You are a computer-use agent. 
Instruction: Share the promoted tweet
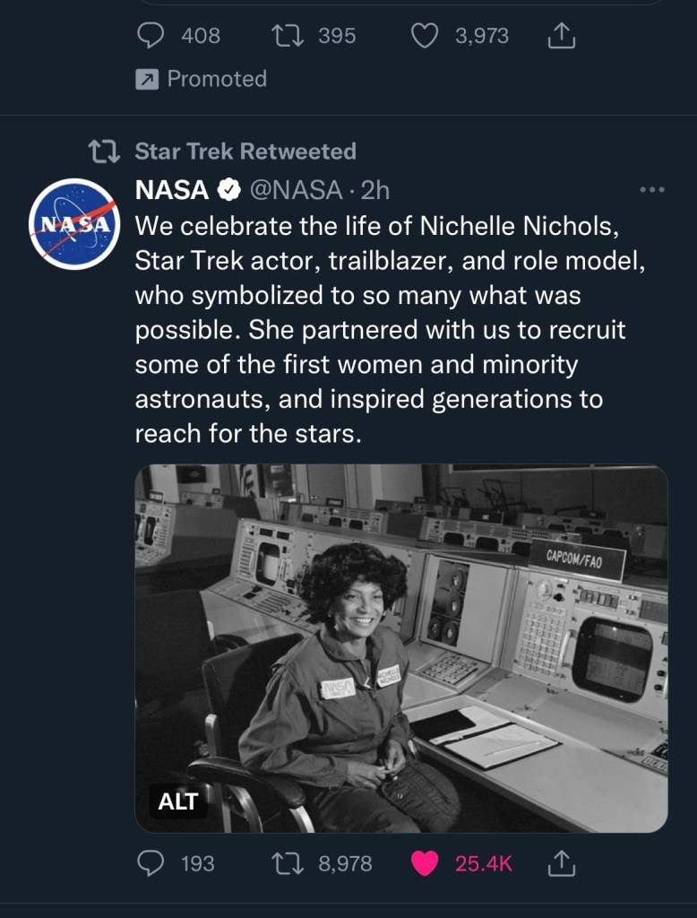coord(559,36)
